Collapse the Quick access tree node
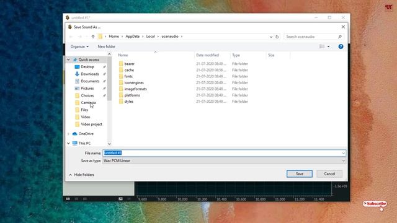Viewport: 397px width, 223px height. [x=68, y=59]
